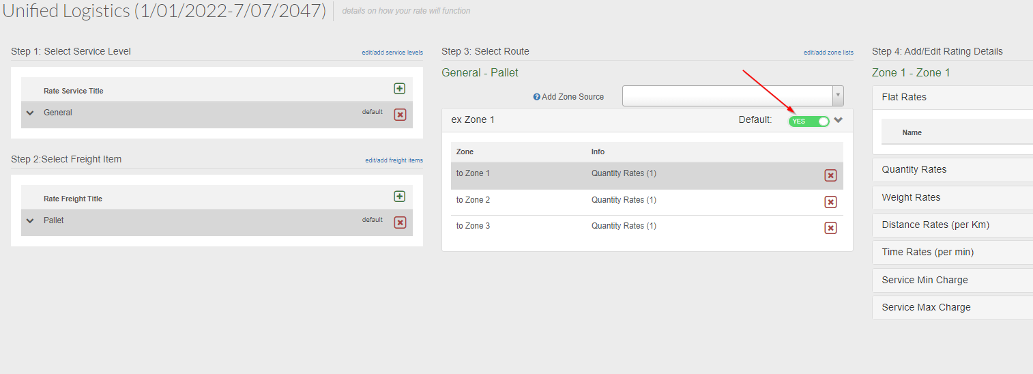Collapse the ex Zone 1 panel
The height and width of the screenshot is (374, 1033).
(x=839, y=120)
